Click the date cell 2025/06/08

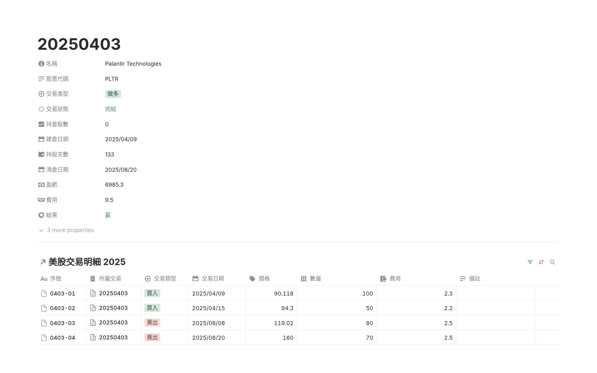[217, 323]
